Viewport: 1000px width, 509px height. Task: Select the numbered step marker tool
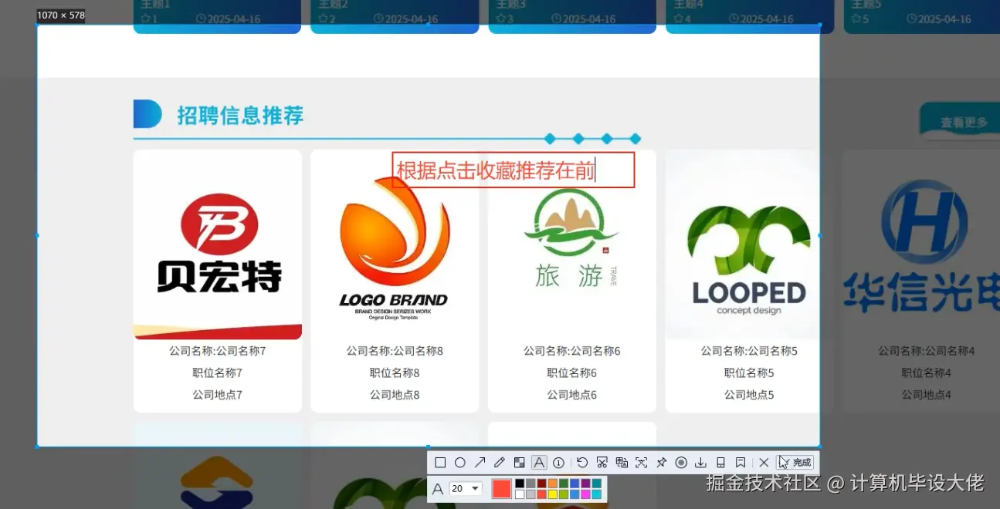(x=558, y=462)
